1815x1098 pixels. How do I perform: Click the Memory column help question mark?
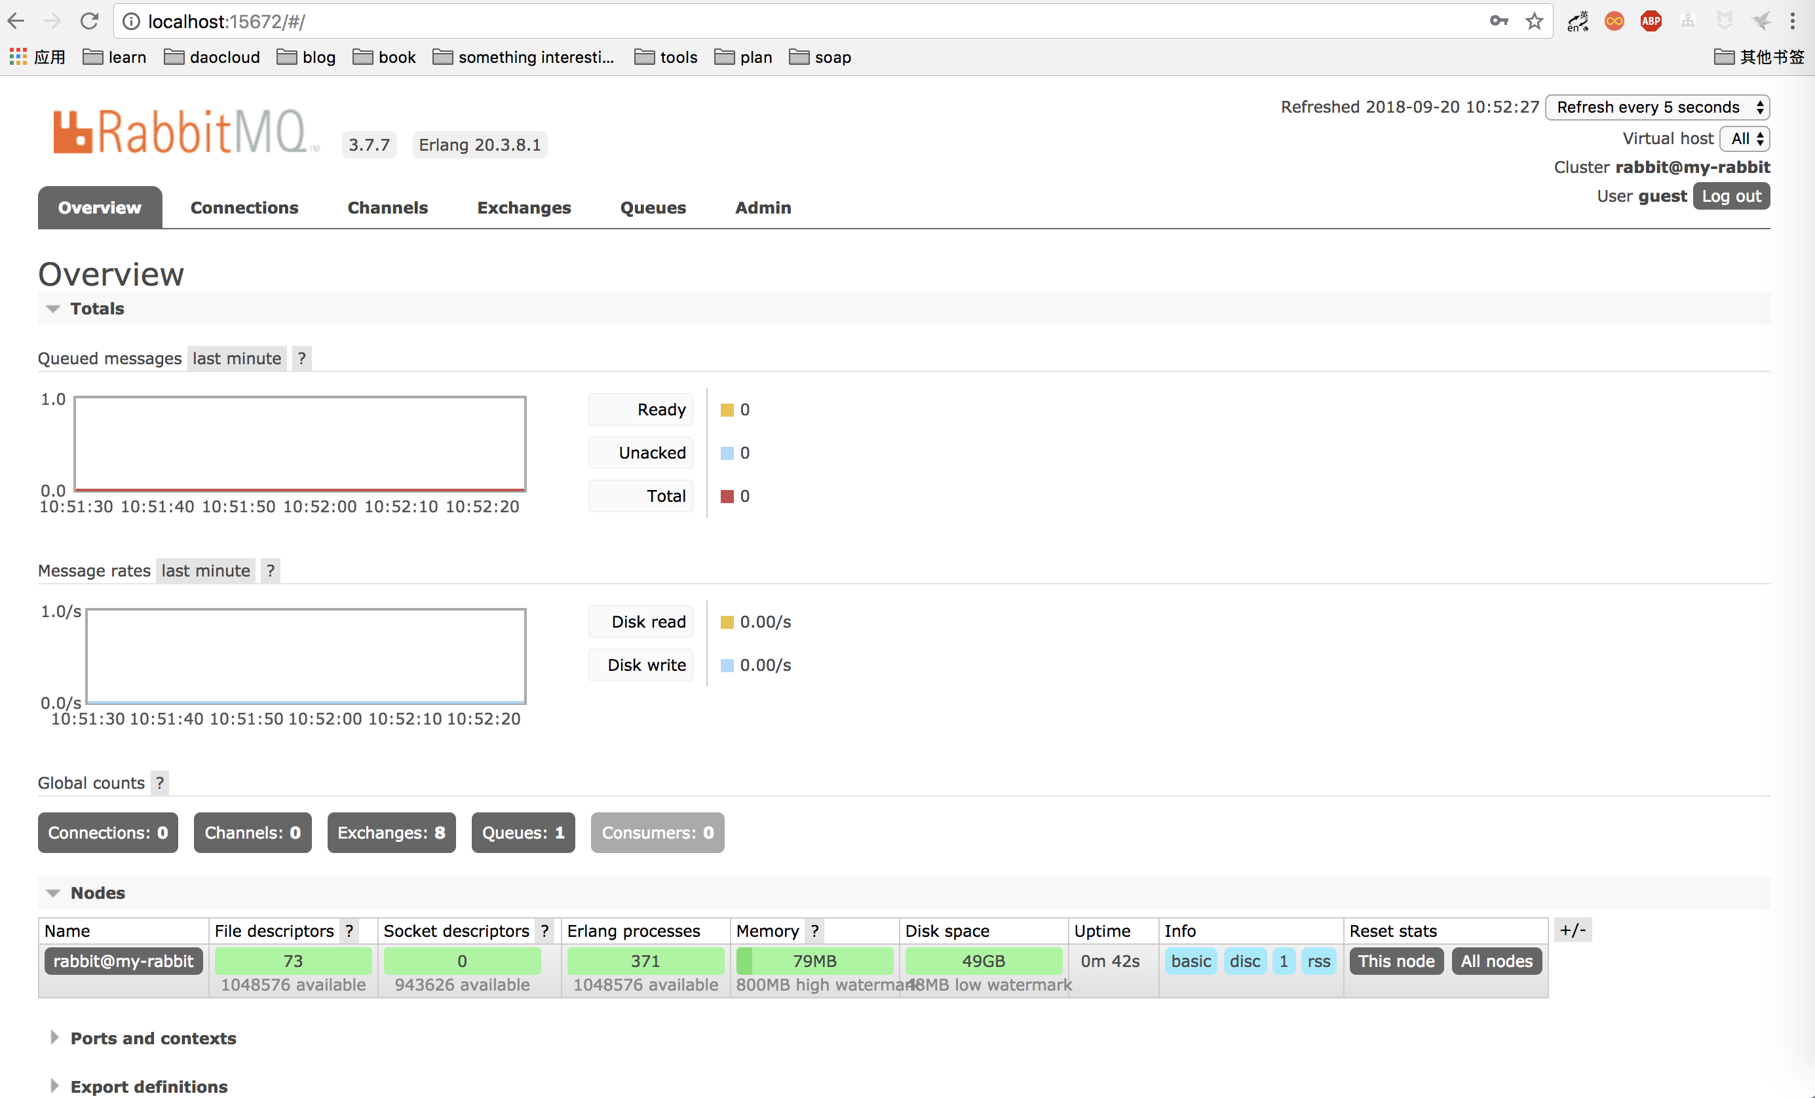tap(814, 931)
